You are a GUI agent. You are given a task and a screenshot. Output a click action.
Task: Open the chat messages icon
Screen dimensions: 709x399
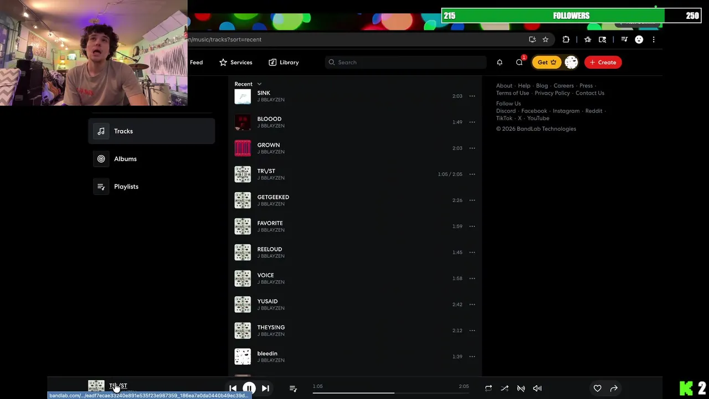click(520, 63)
